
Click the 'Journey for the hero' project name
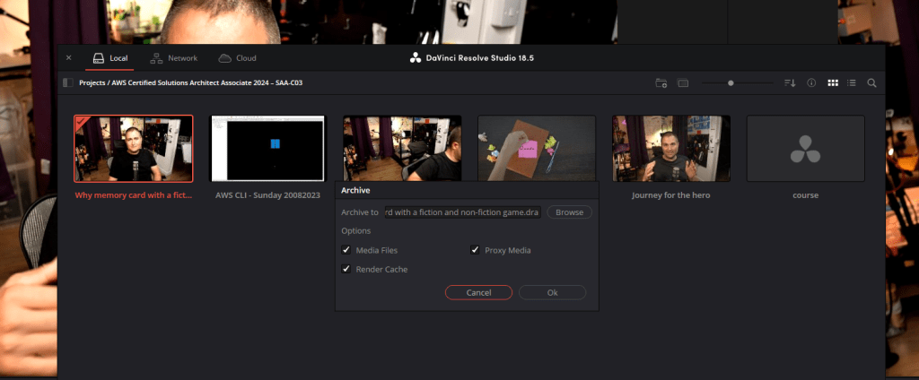coord(671,195)
